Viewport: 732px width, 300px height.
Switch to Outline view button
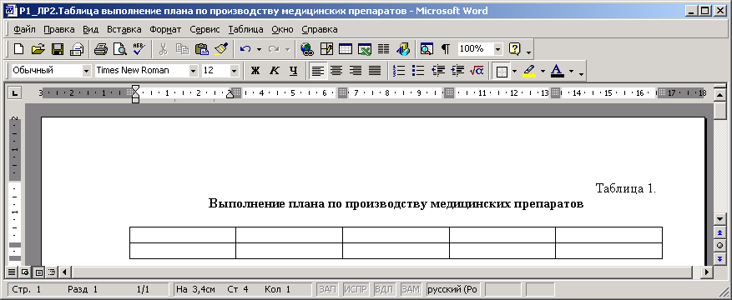[x=52, y=272]
